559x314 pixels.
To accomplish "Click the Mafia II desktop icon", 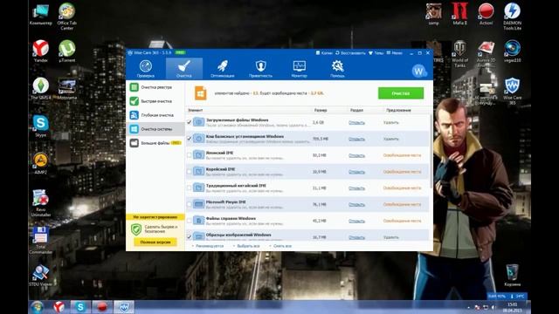I will [460, 14].
